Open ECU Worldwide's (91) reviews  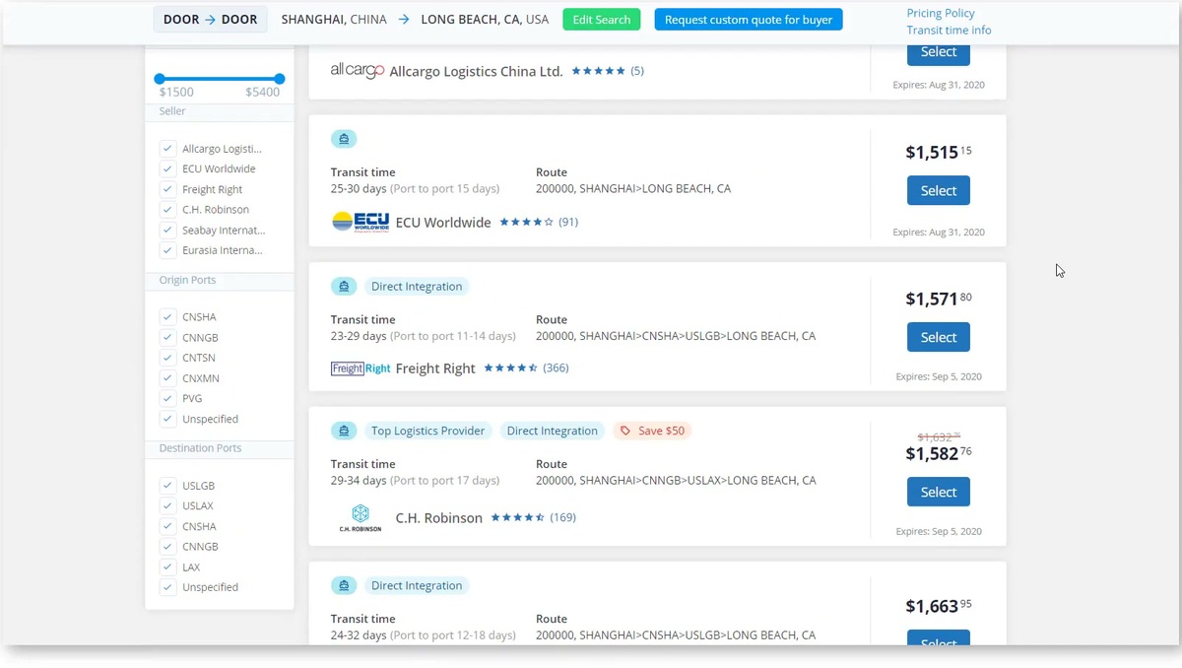(568, 222)
